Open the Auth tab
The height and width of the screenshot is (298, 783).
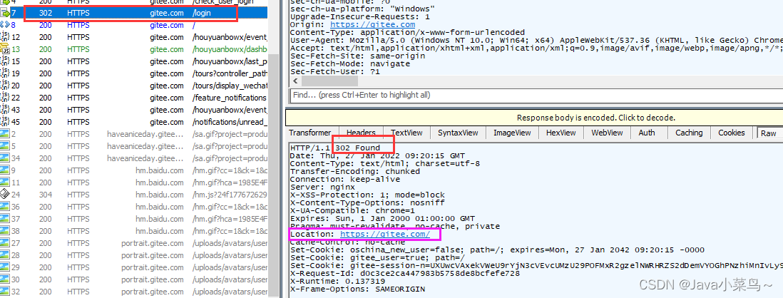(x=647, y=133)
